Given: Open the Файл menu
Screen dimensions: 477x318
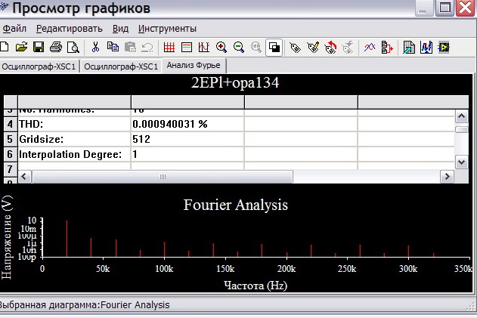Looking at the screenshot, I should pyautogui.click(x=14, y=29).
